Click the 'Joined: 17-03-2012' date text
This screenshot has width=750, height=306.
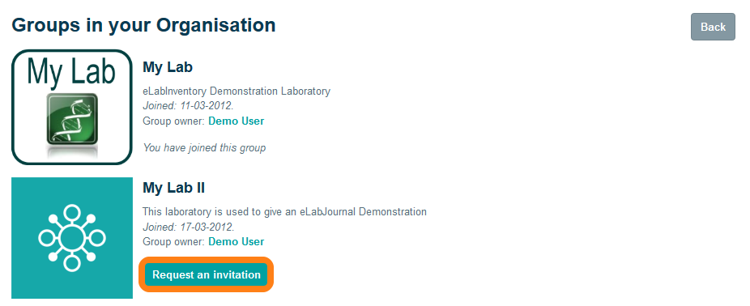(188, 226)
